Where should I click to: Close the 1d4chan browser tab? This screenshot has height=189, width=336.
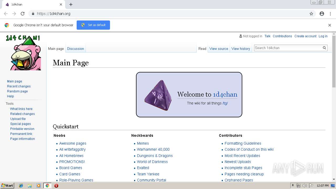click(61, 4)
